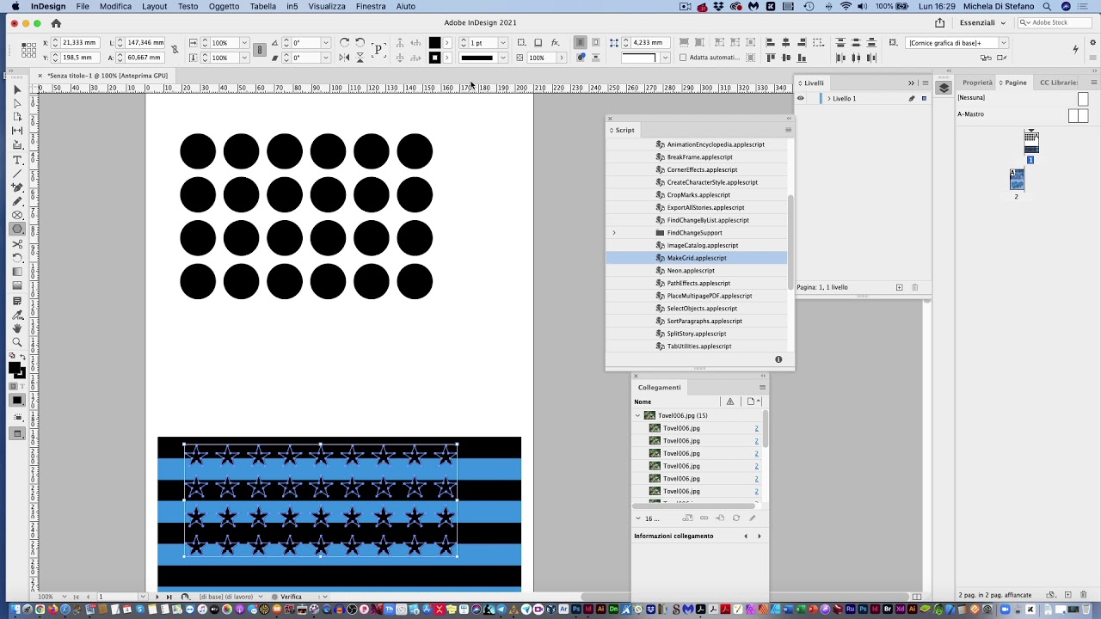
Task: Open the Oggetto menu
Action: pyautogui.click(x=224, y=6)
